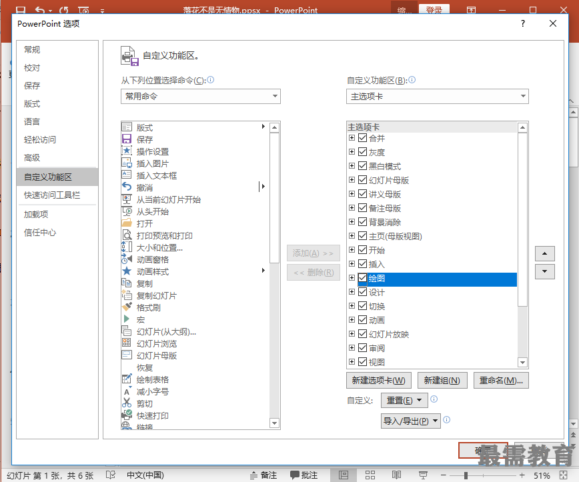Image resolution: width=579 pixels, height=482 pixels.
Task: Expand the 切换 tree node
Action: point(352,305)
